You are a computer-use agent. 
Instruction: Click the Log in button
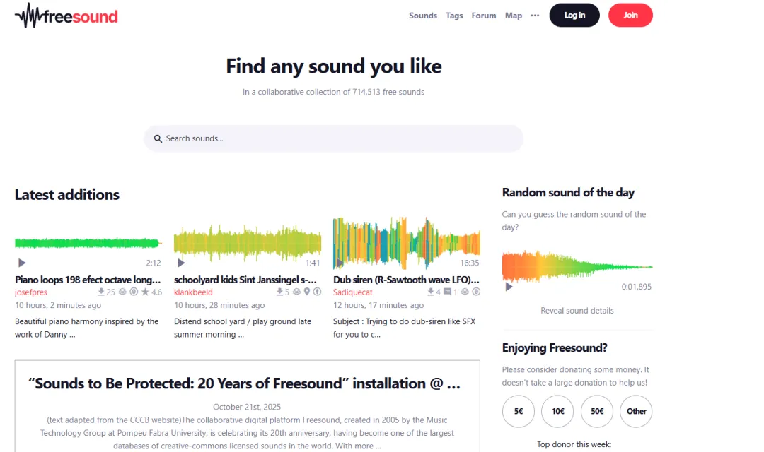(x=574, y=15)
